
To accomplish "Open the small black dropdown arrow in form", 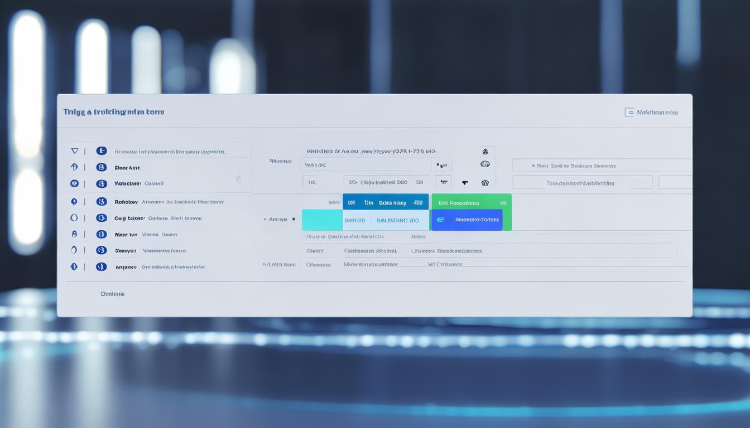I will click(464, 183).
